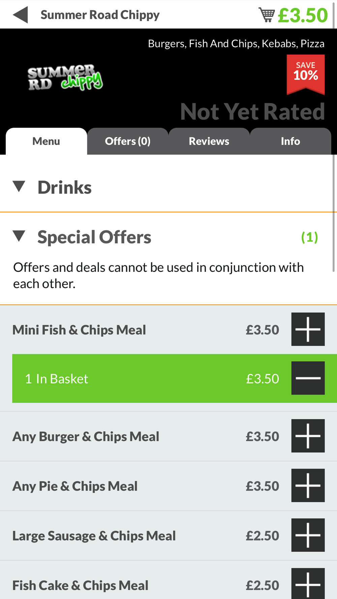Screen dimensions: 337x599
Task: Switch to the Reviews tab
Action: [x=209, y=141]
